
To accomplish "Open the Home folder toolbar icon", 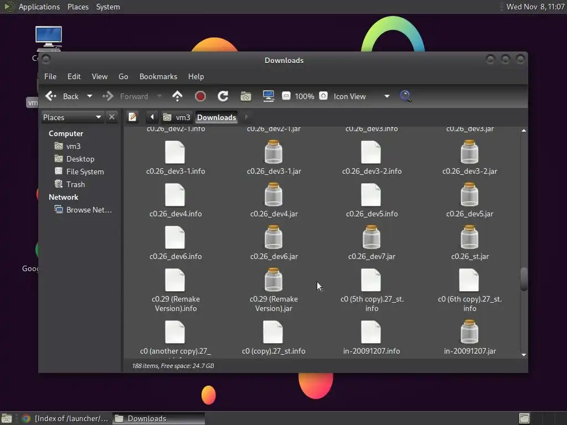I will 245,96.
